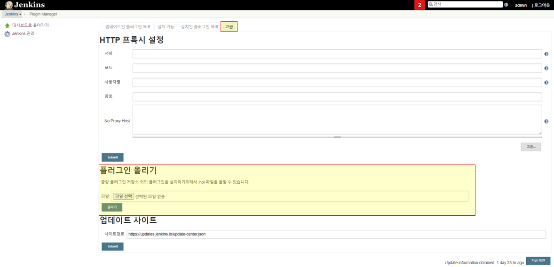The image size is (554, 267).
Task: Click gear icon beside Jenkins 관리
Action: 7,34
